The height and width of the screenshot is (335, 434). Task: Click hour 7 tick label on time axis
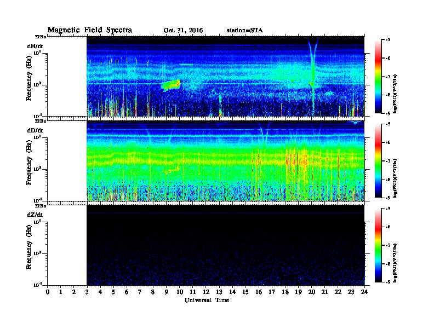coord(140,292)
